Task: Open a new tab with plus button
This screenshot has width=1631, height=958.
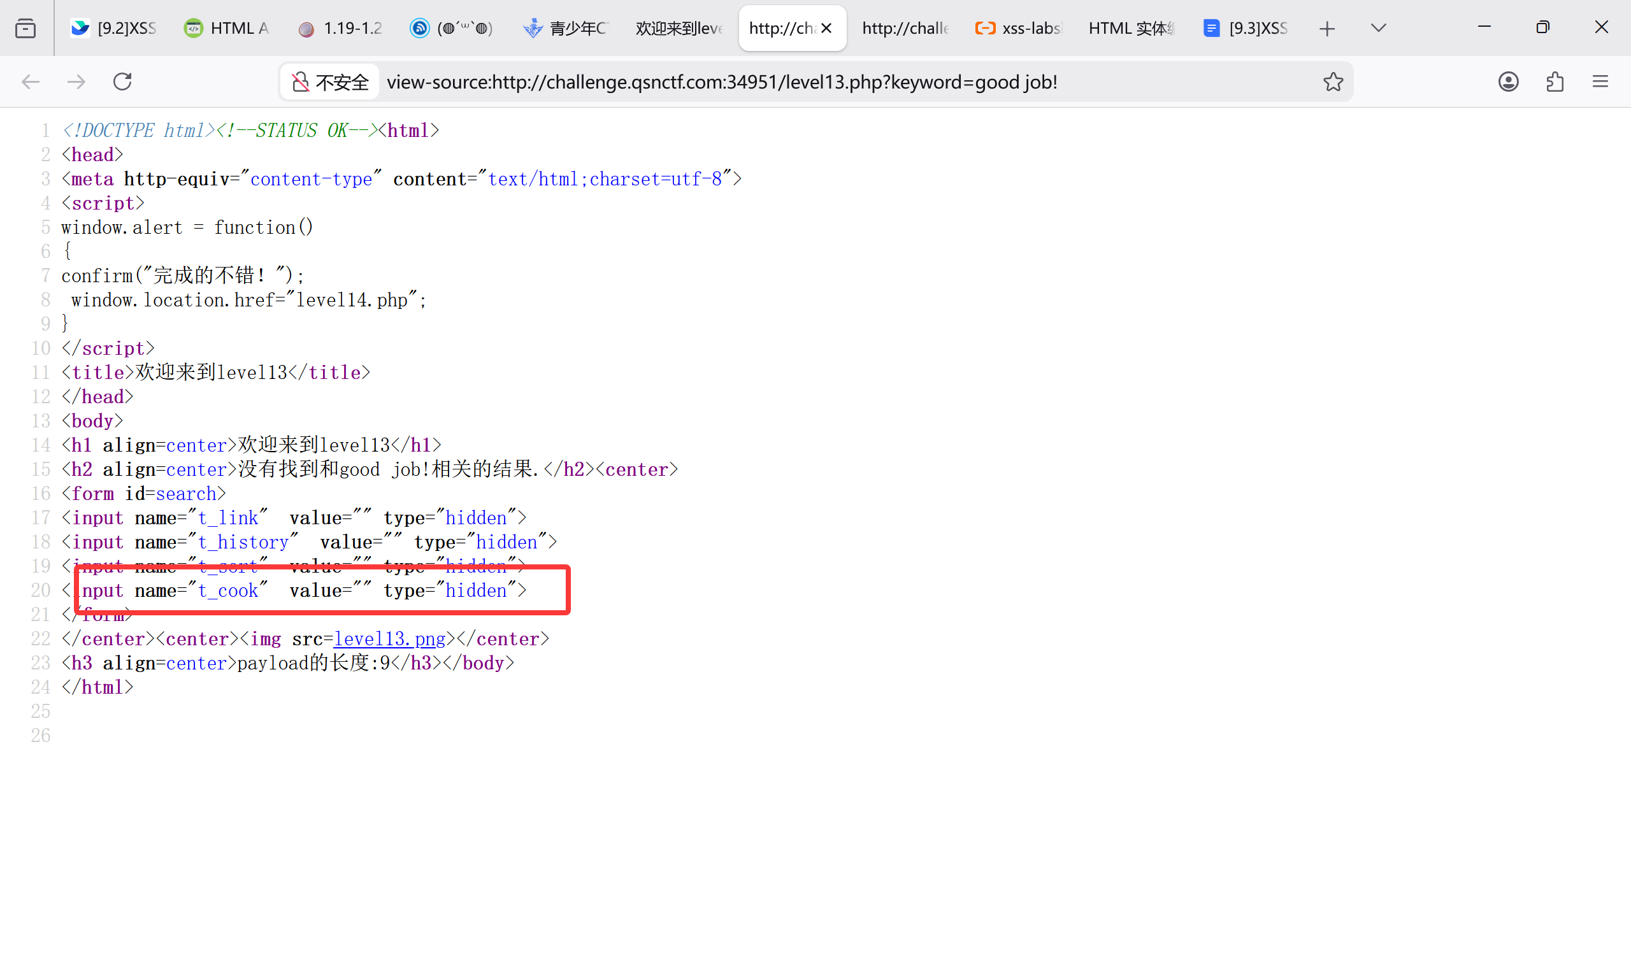Action: (x=1327, y=29)
